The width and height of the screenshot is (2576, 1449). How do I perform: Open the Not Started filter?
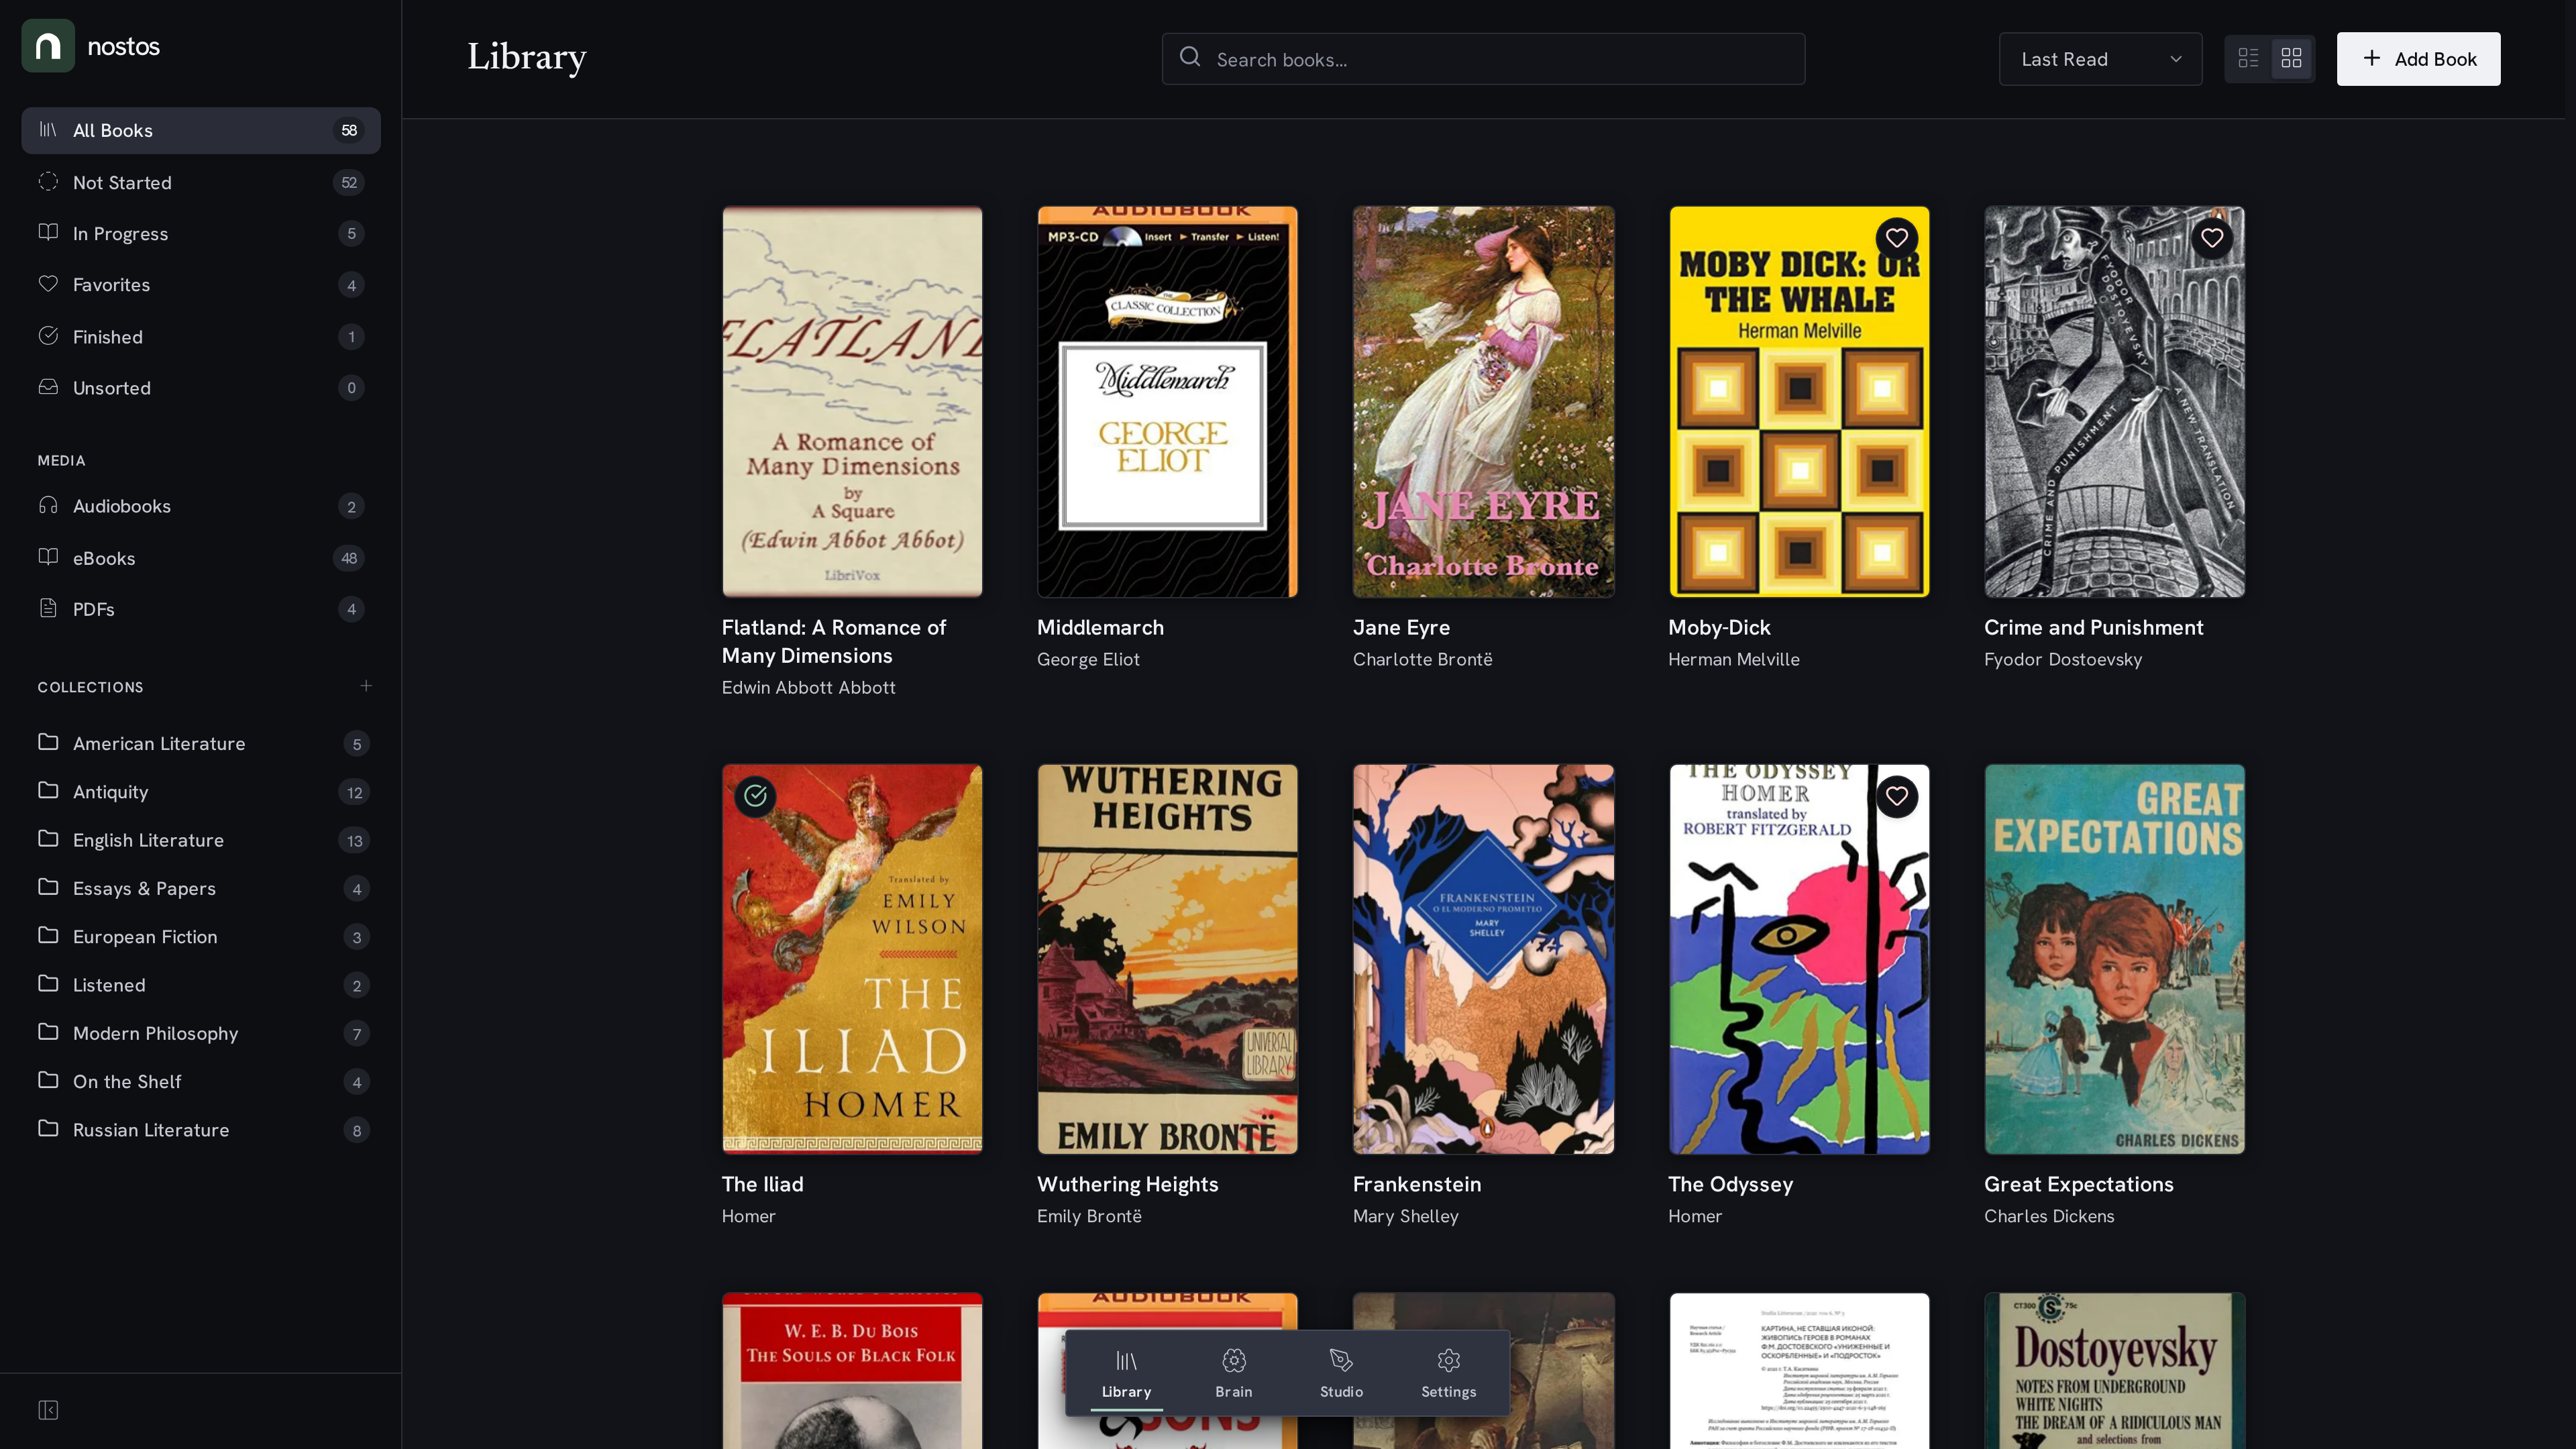tap(201, 182)
